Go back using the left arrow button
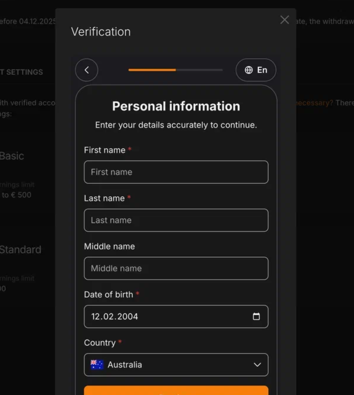 tap(87, 70)
